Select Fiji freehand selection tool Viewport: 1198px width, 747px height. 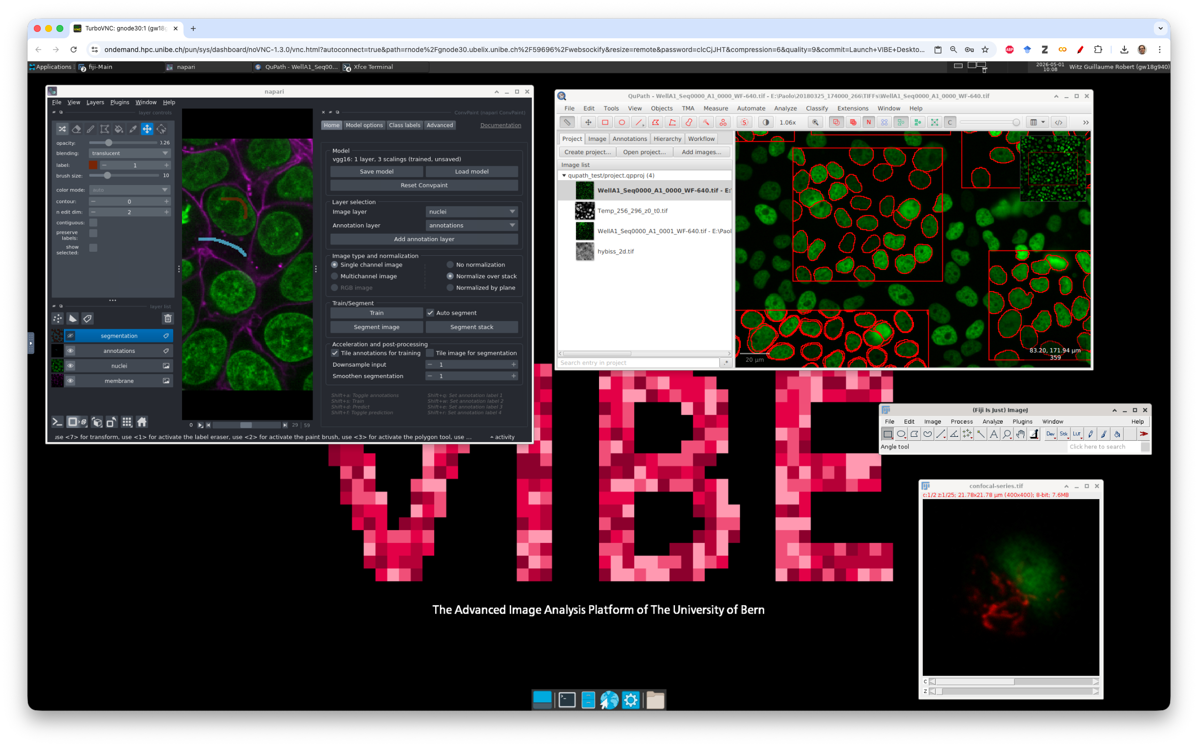coord(927,434)
